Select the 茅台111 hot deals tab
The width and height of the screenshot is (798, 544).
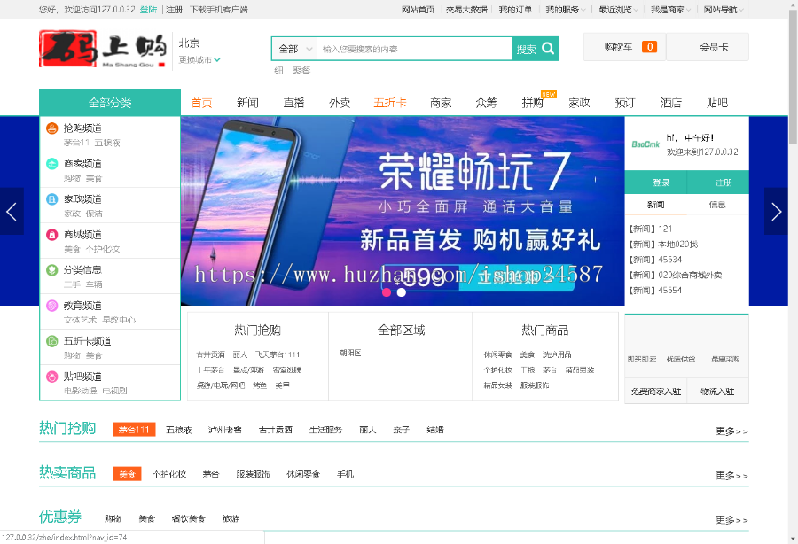(134, 430)
